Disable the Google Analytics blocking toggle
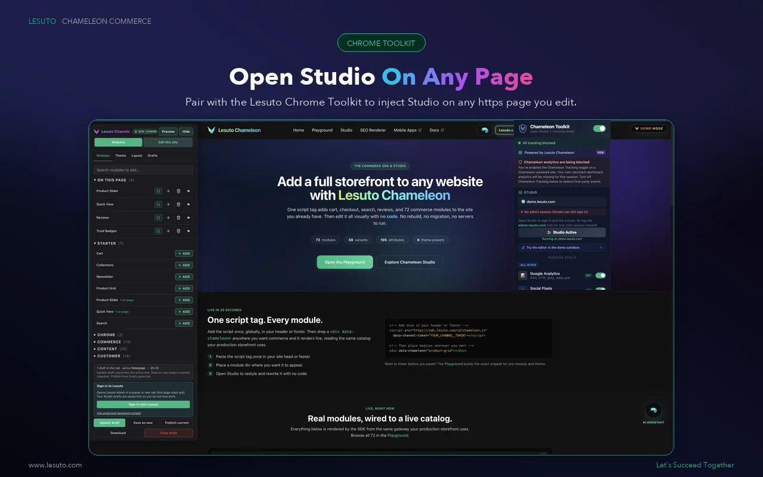763x477 pixels. pos(600,275)
